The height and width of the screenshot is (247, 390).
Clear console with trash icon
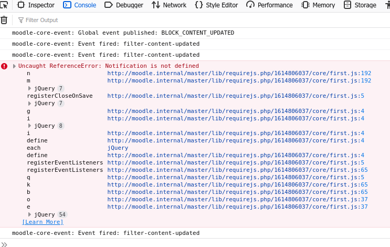tap(4, 20)
